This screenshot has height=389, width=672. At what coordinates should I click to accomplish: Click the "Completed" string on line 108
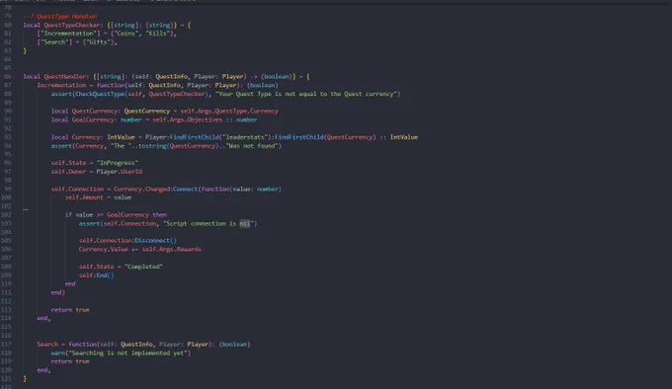pyautogui.click(x=143, y=267)
